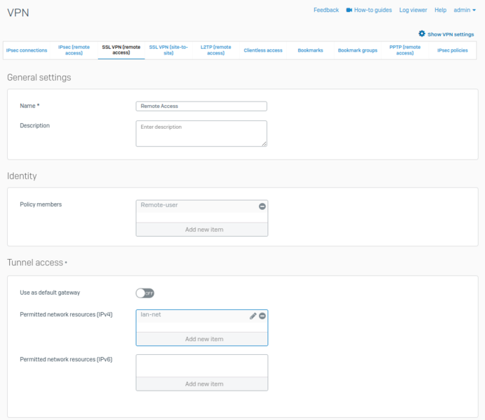Image resolution: width=485 pixels, height=420 pixels.
Task: Toggle Use as default gateway switch
Action: (145, 293)
